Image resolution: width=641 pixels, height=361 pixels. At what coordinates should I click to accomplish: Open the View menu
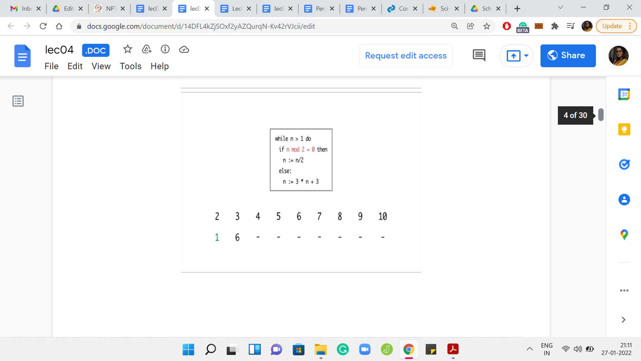(101, 66)
